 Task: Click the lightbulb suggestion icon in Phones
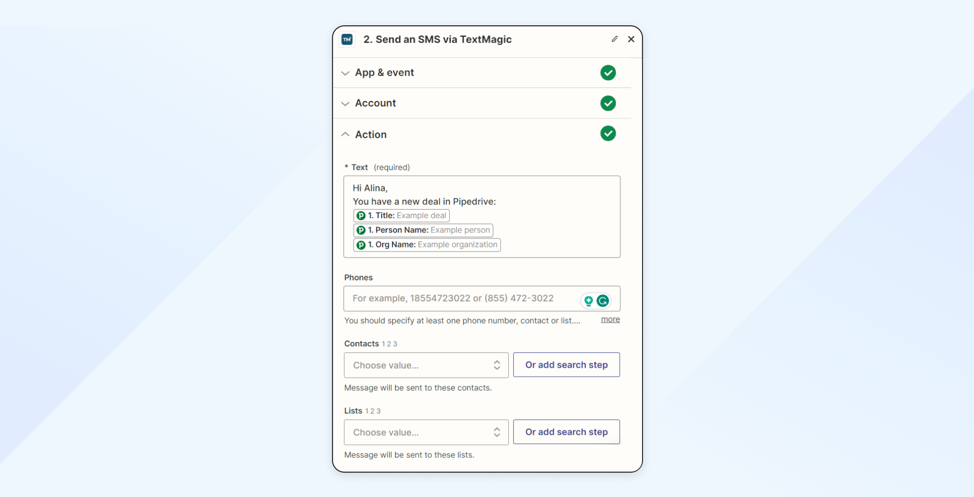[x=588, y=301]
